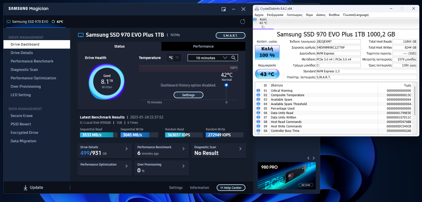The width and height of the screenshot is (422, 202).
Task: Expand the Over Provisioning card arrow
Action: 184,166
